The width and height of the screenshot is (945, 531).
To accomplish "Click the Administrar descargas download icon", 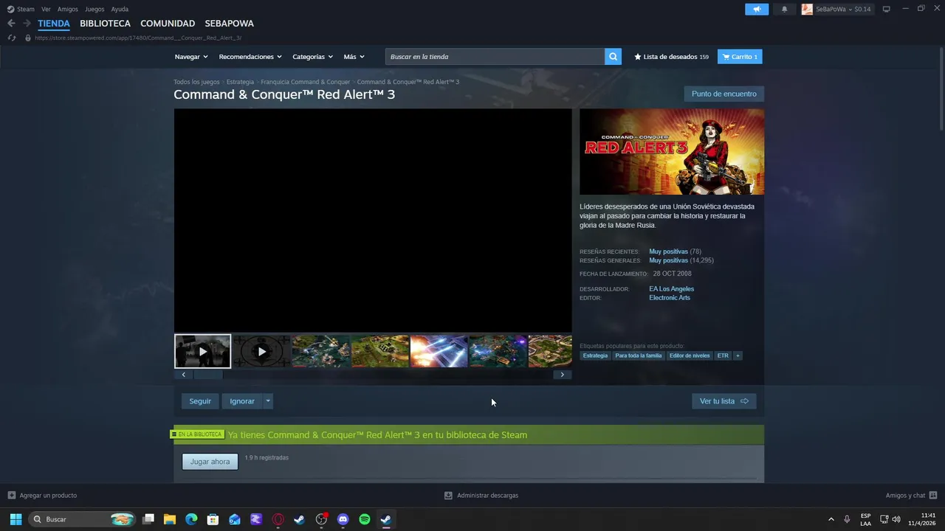I will click(448, 495).
